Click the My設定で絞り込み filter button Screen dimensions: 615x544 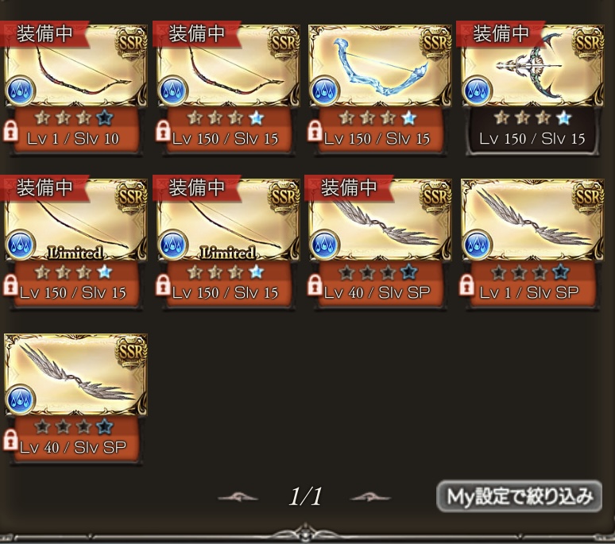click(520, 496)
